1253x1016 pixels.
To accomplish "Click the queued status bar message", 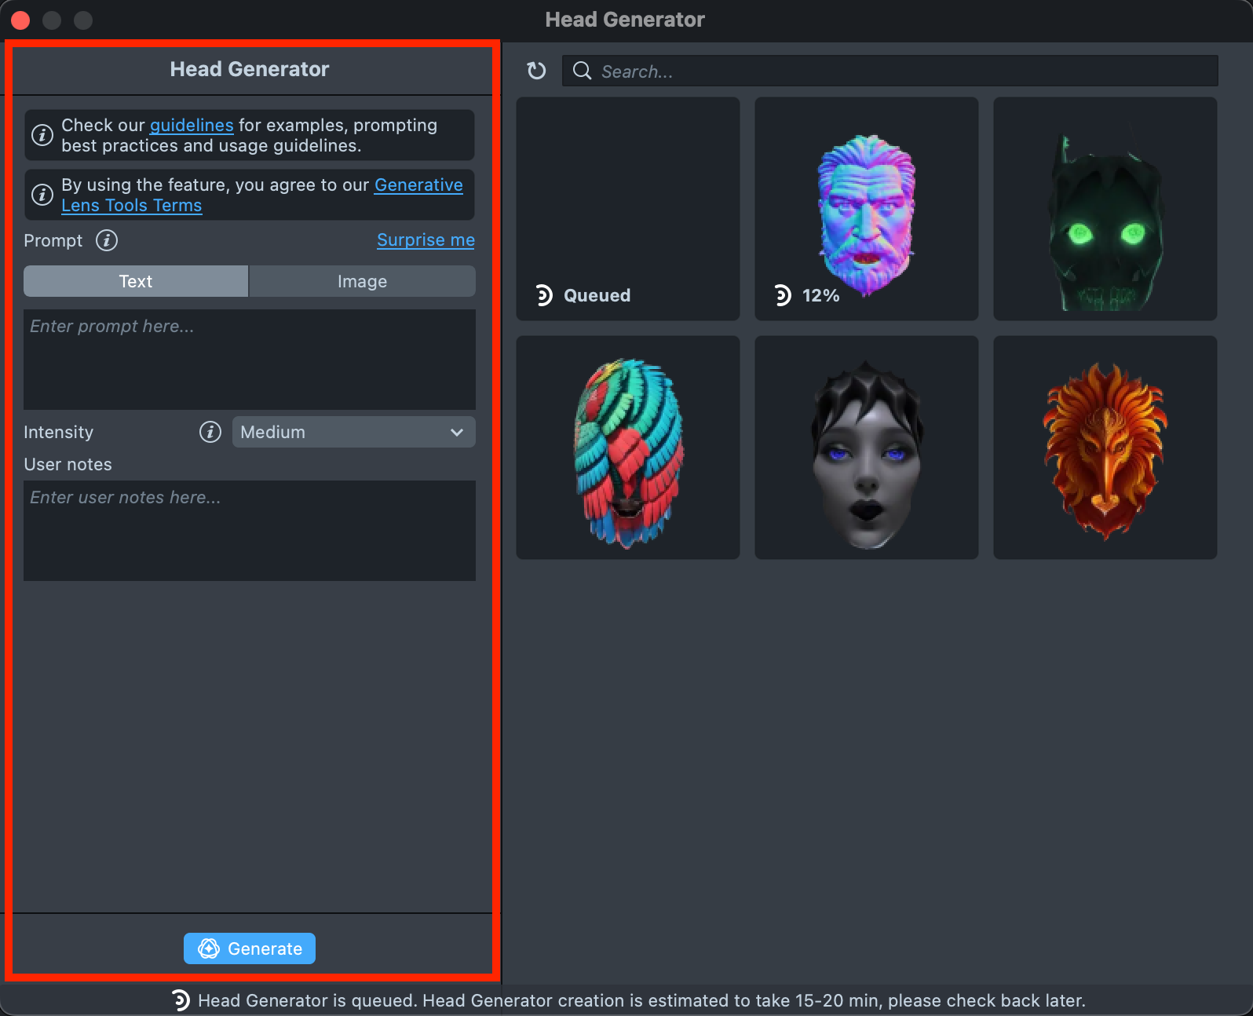I will 641,1000.
